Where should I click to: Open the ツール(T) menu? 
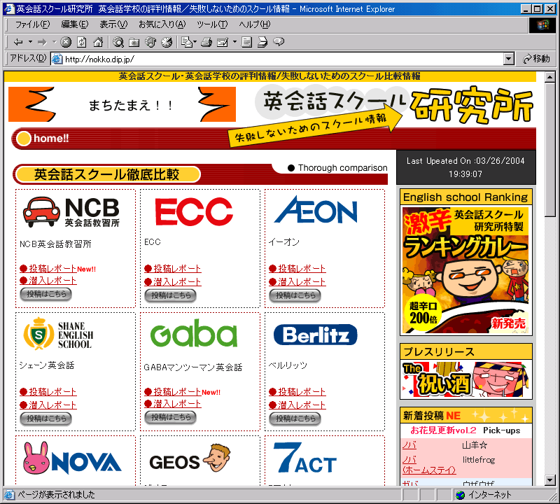click(x=212, y=24)
